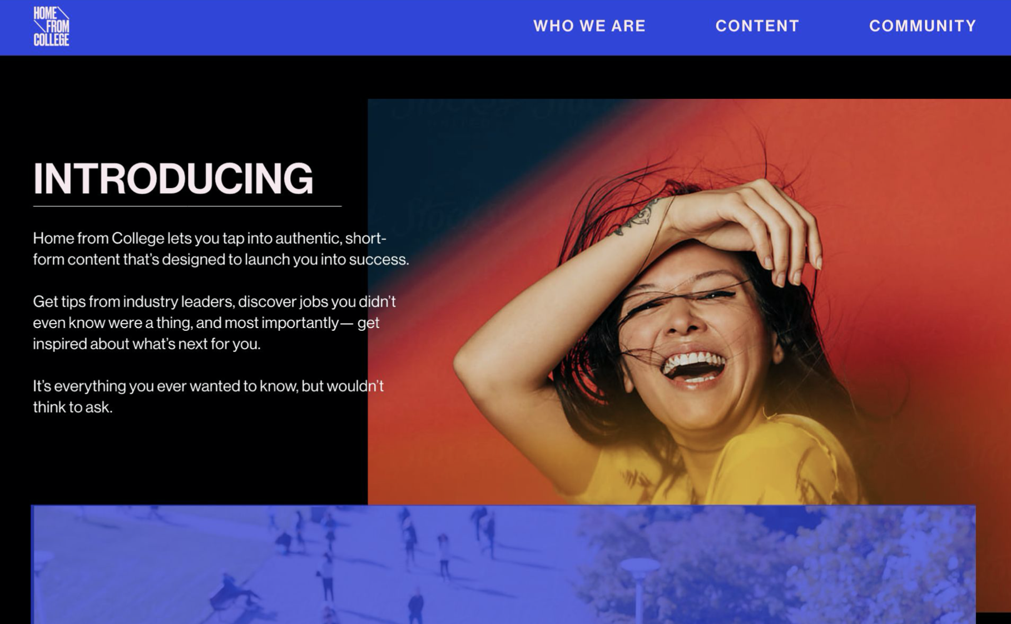Click the paragraph starting "Get tips from industry"
This screenshot has height=624, width=1011.
[x=214, y=323]
